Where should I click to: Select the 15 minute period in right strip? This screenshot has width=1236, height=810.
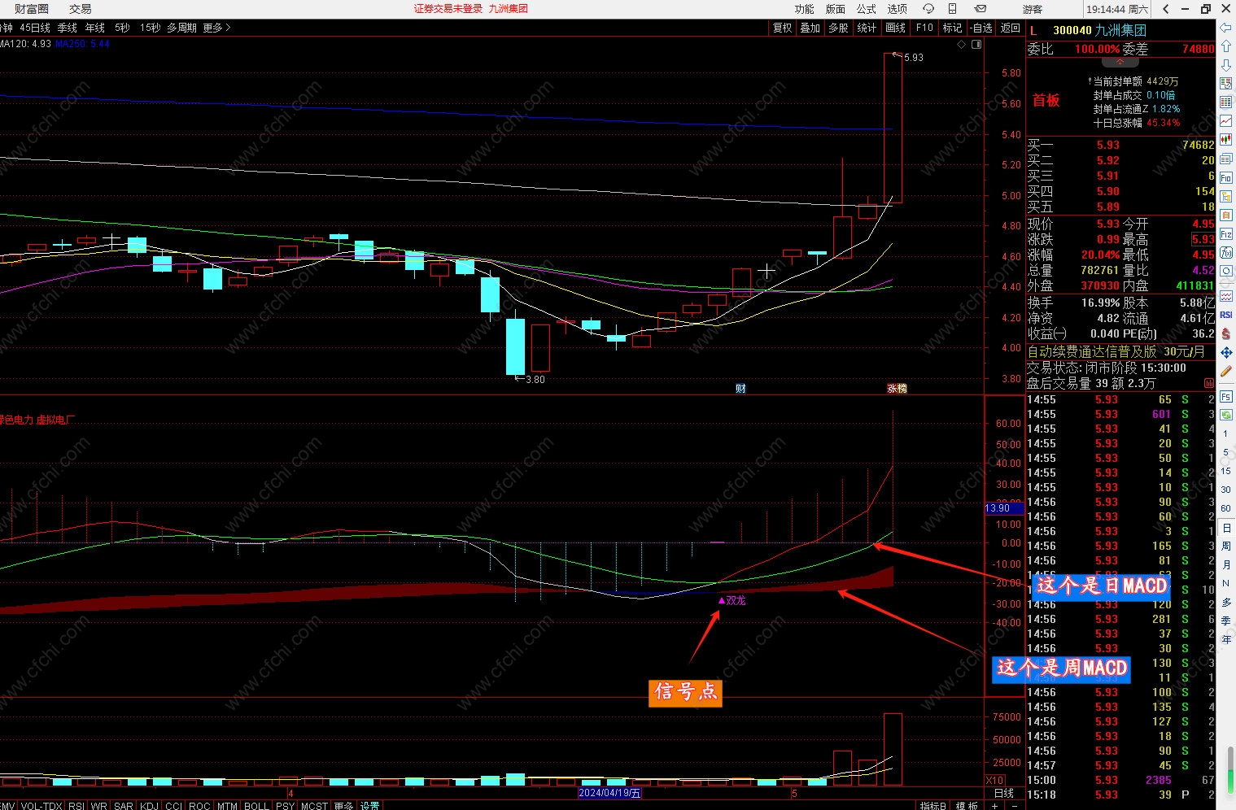1225,471
